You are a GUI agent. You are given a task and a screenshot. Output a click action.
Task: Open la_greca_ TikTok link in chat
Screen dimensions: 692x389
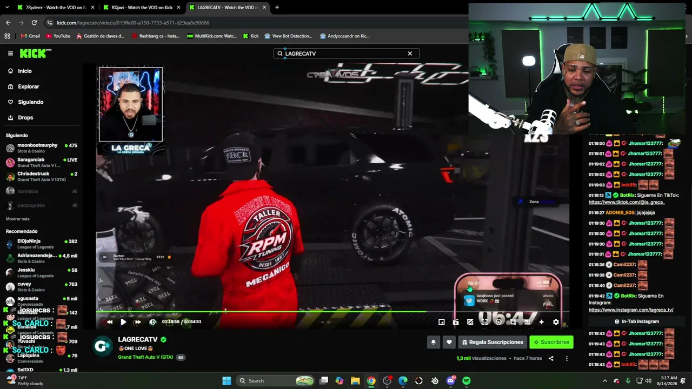pos(627,202)
